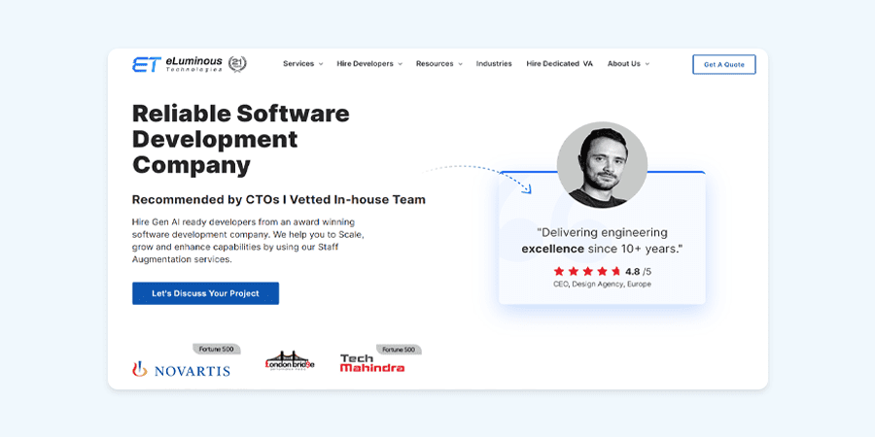Click the Get A Quote button
The width and height of the screenshot is (875, 437).
(x=724, y=65)
